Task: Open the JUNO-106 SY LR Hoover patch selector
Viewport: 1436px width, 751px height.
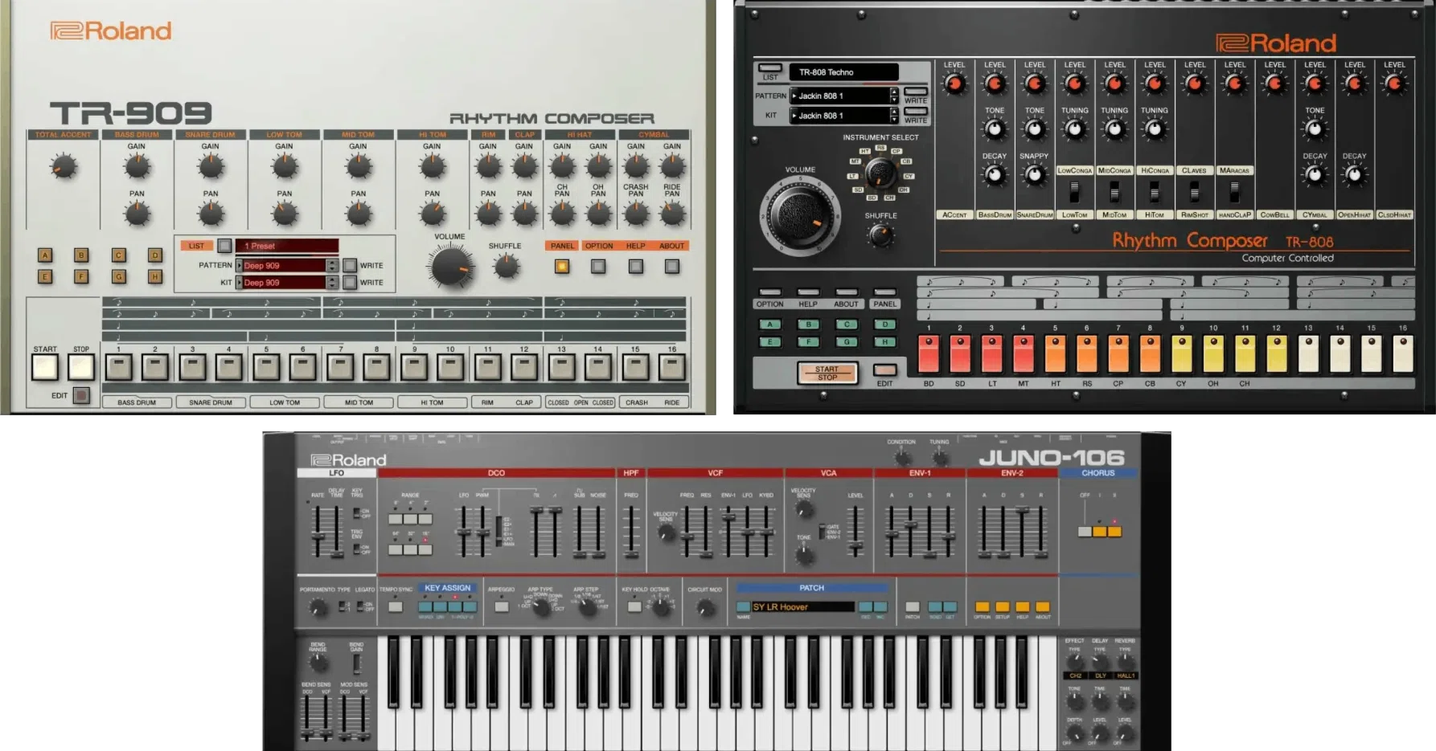Action: [x=802, y=607]
